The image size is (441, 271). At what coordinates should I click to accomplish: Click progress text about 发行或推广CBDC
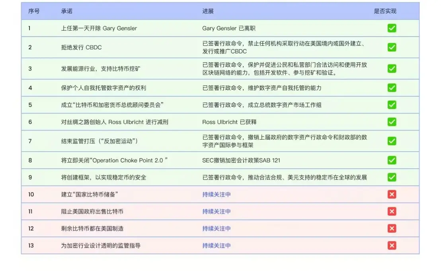[x=285, y=47]
